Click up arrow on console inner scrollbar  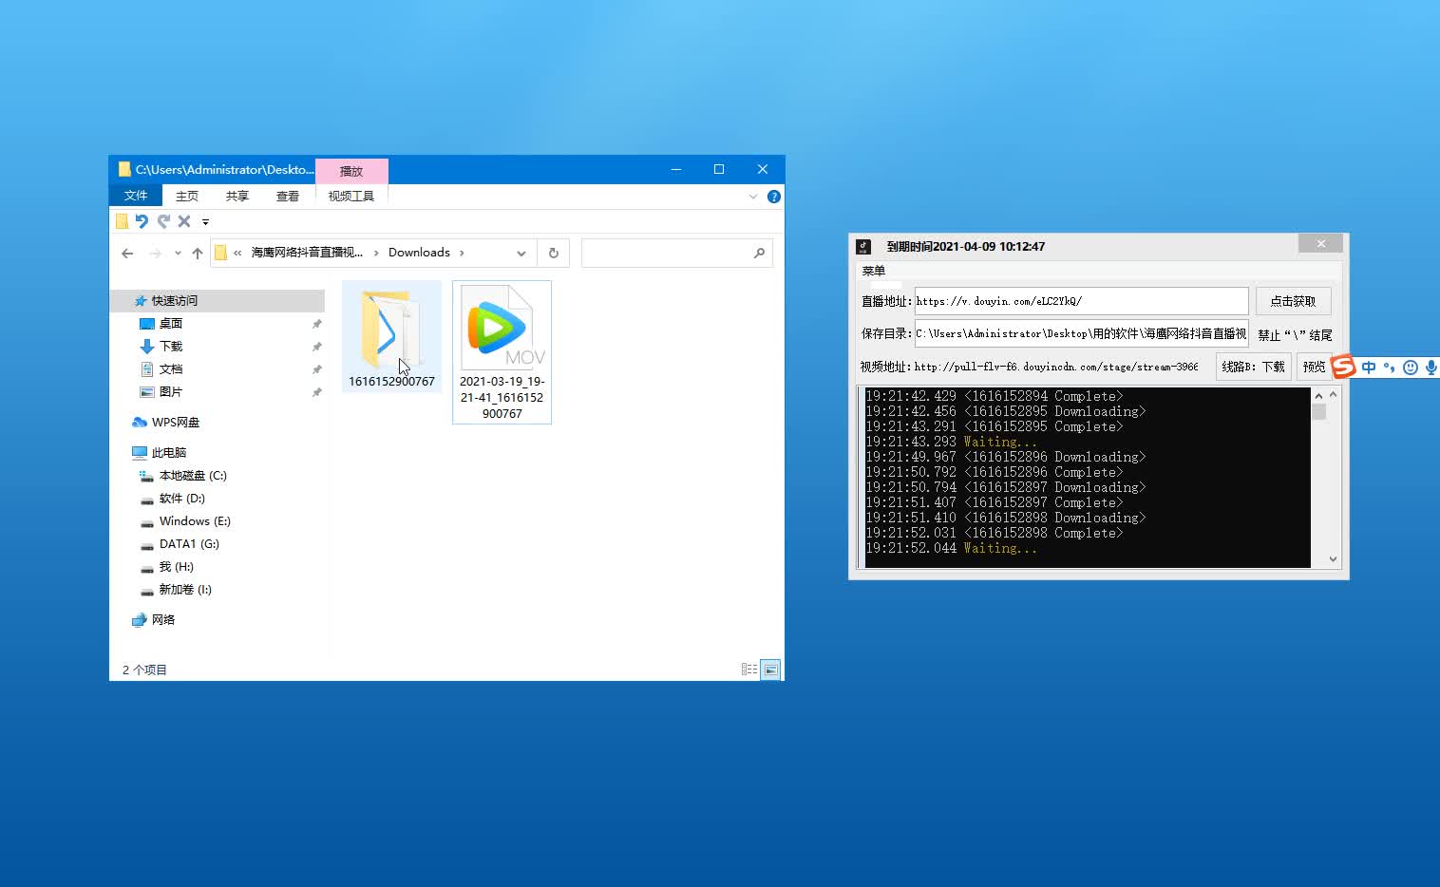pos(1318,395)
